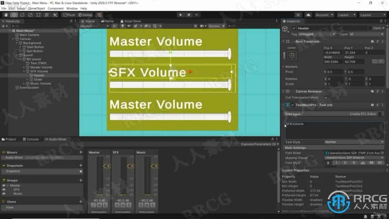Image resolution: width=389 pixels, height=219 pixels.
Task: Toggle Header object active checkbox
Action: click(x=294, y=28)
